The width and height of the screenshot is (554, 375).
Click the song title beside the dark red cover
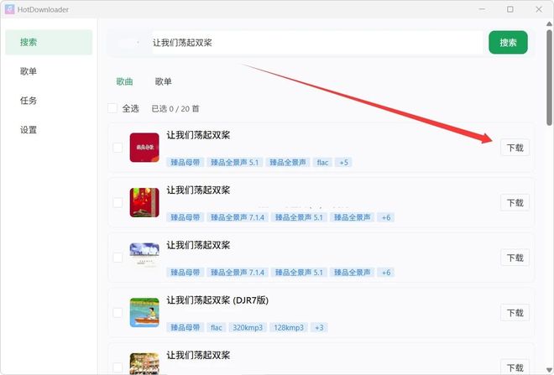[x=198, y=135]
